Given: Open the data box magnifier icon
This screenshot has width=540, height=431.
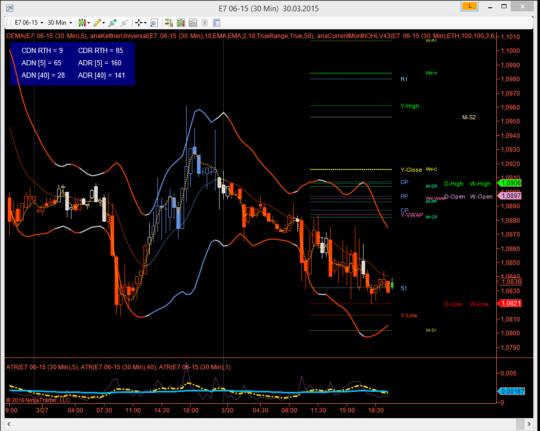Looking at the screenshot, I should coord(154,23).
